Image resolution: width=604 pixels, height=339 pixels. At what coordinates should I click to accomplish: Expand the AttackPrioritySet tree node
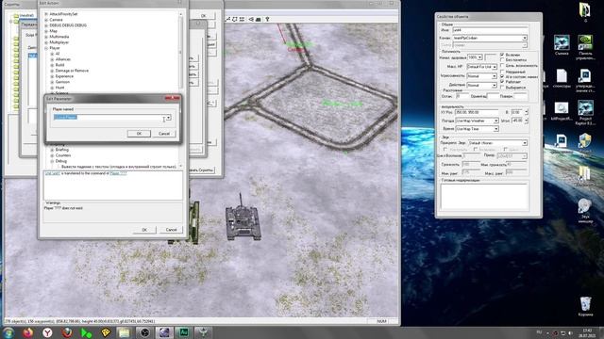(x=46, y=14)
